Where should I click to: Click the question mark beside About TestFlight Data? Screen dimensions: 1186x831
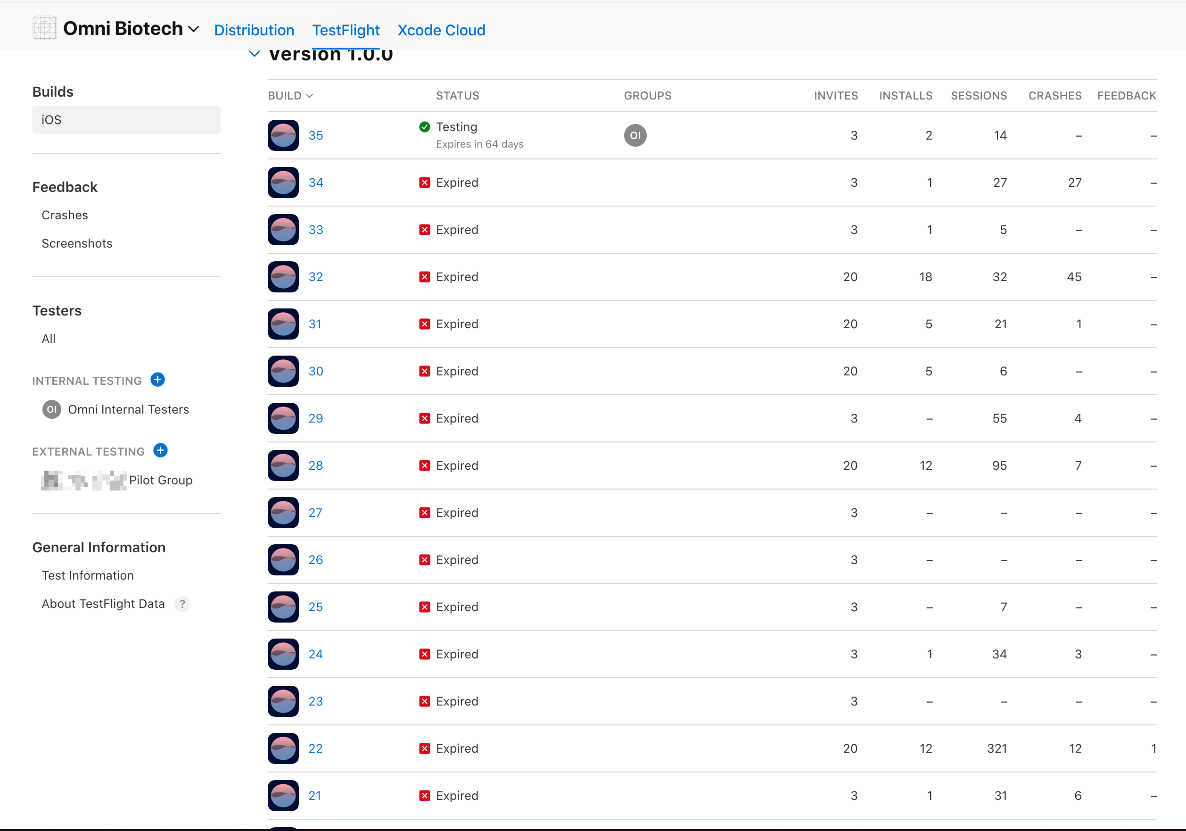click(182, 604)
